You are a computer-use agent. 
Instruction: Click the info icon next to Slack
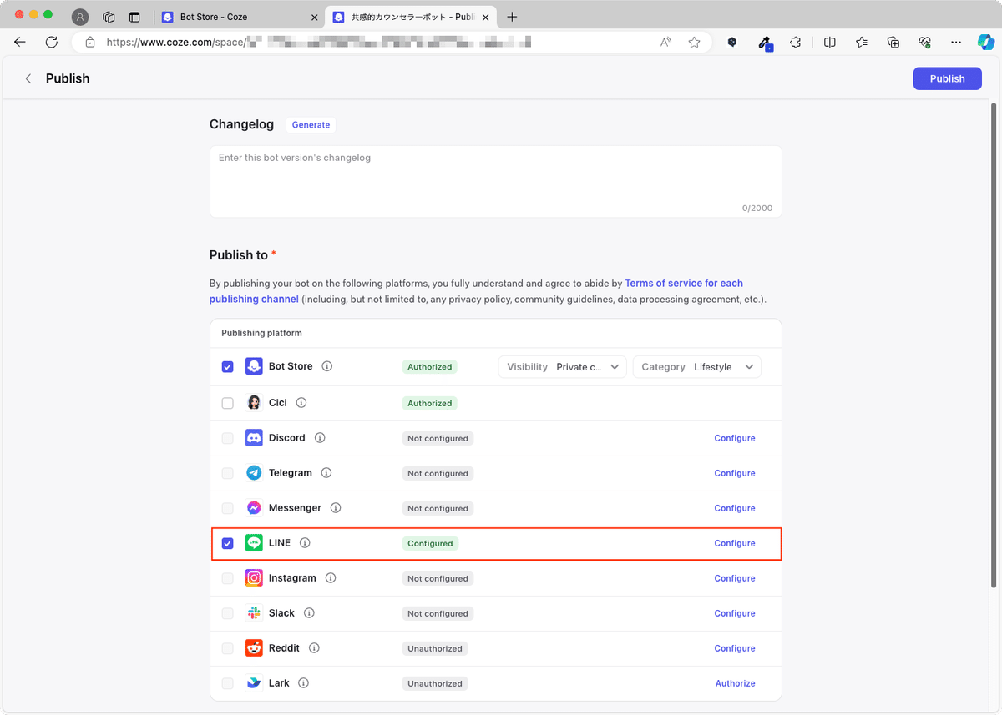(309, 613)
